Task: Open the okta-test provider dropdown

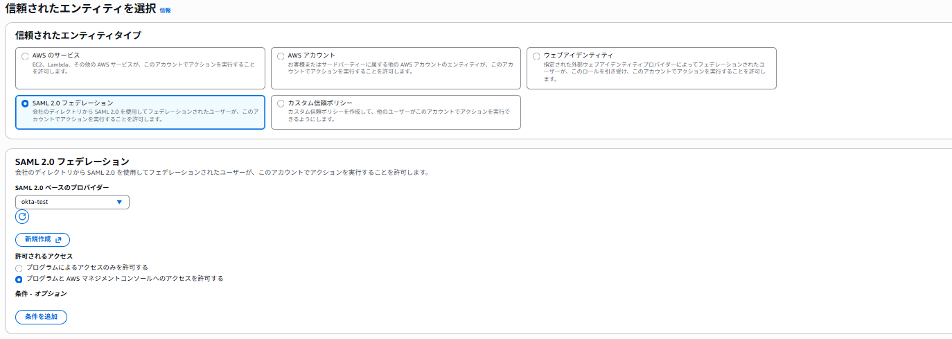Action: pos(72,202)
